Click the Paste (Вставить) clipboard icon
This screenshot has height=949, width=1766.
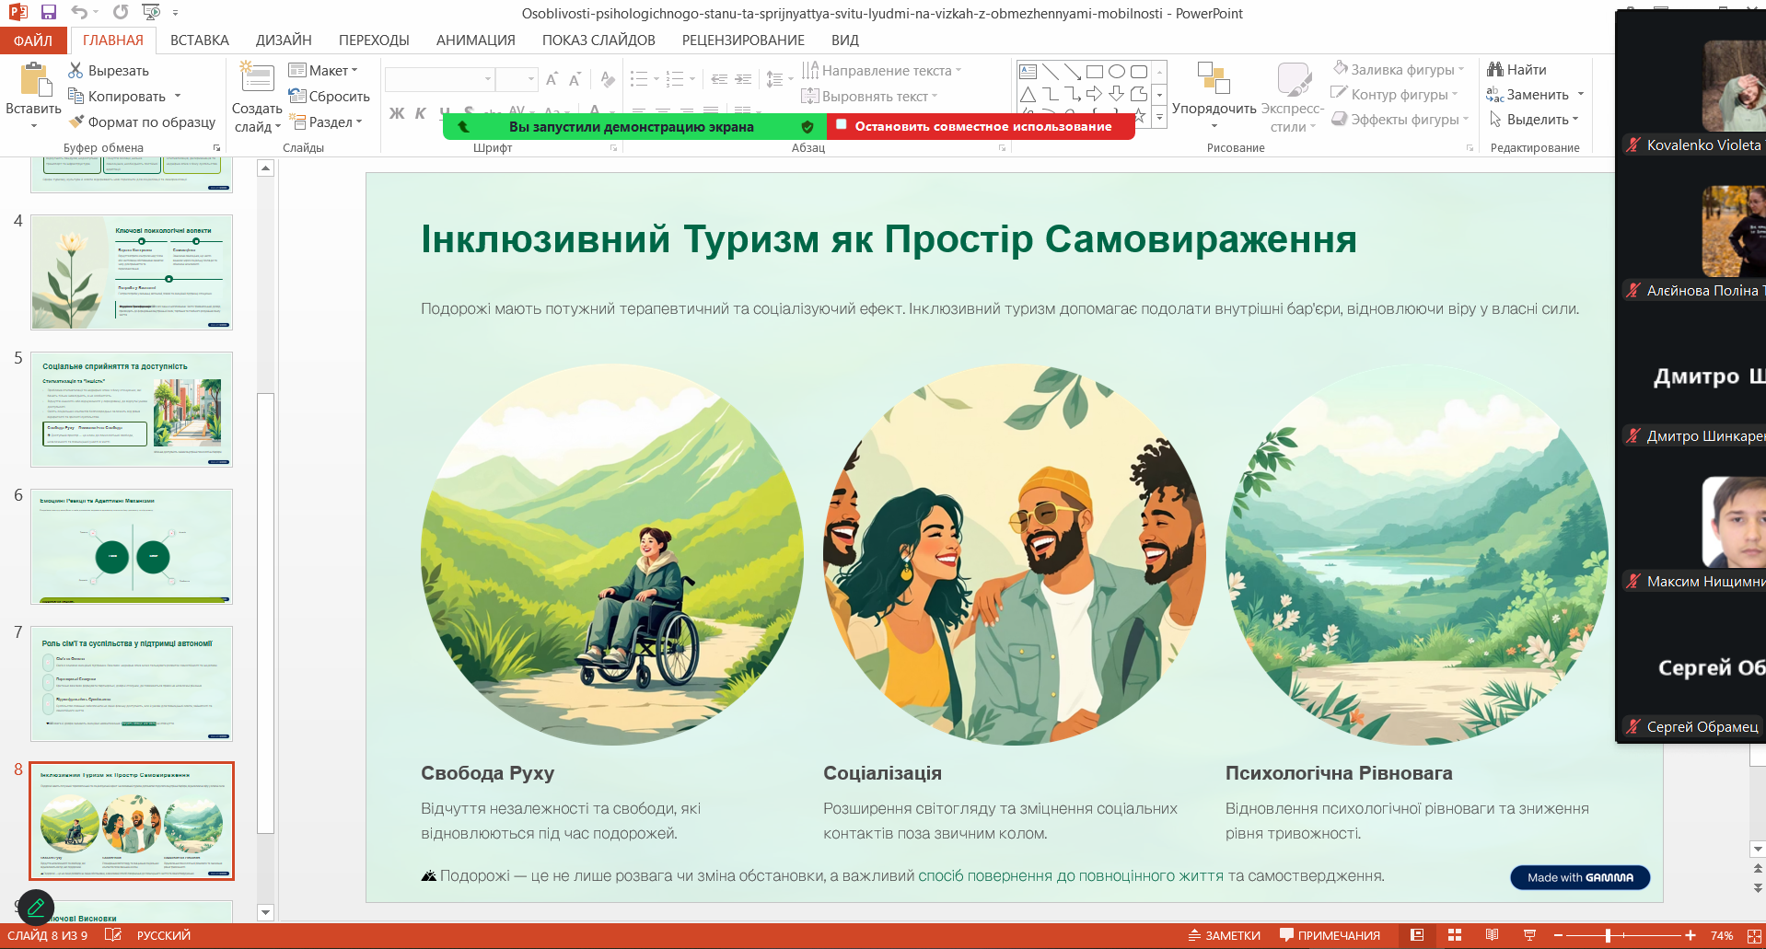click(x=34, y=81)
